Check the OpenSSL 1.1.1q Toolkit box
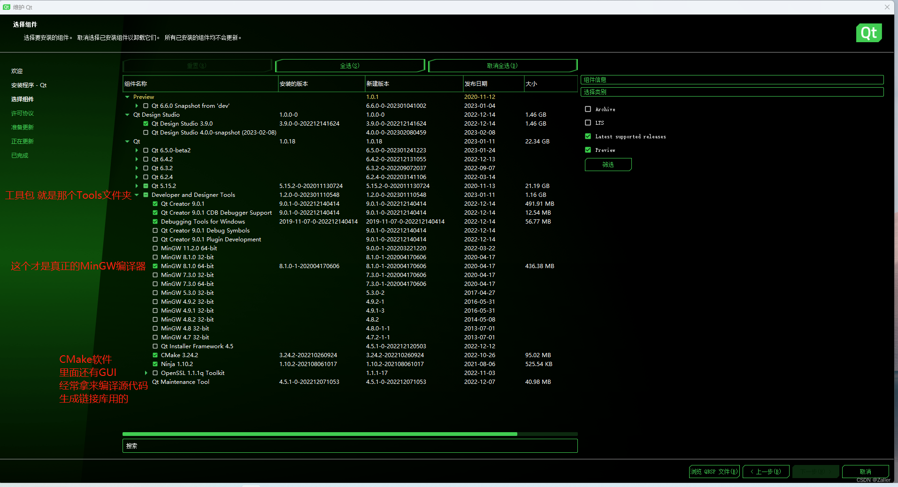 pos(155,373)
